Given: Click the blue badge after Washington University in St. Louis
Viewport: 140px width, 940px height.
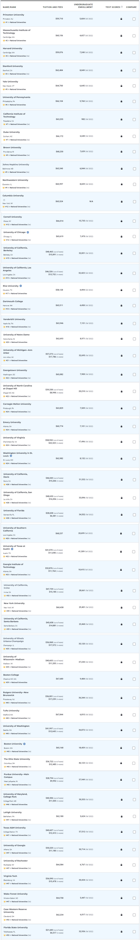Looking at the screenshot, I should click(11, 456).
